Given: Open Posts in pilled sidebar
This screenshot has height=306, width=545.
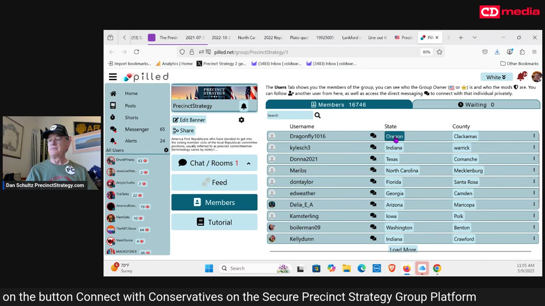Looking at the screenshot, I should pyautogui.click(x=130, y=105).
